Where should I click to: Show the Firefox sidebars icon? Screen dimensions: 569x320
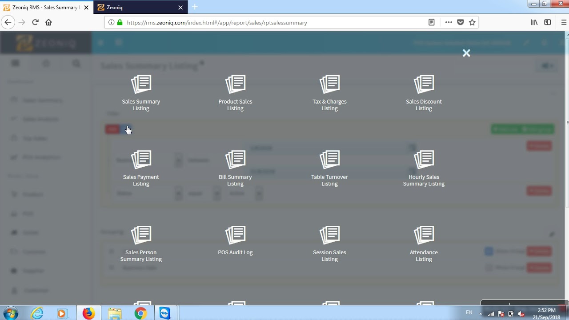[548, 22]
